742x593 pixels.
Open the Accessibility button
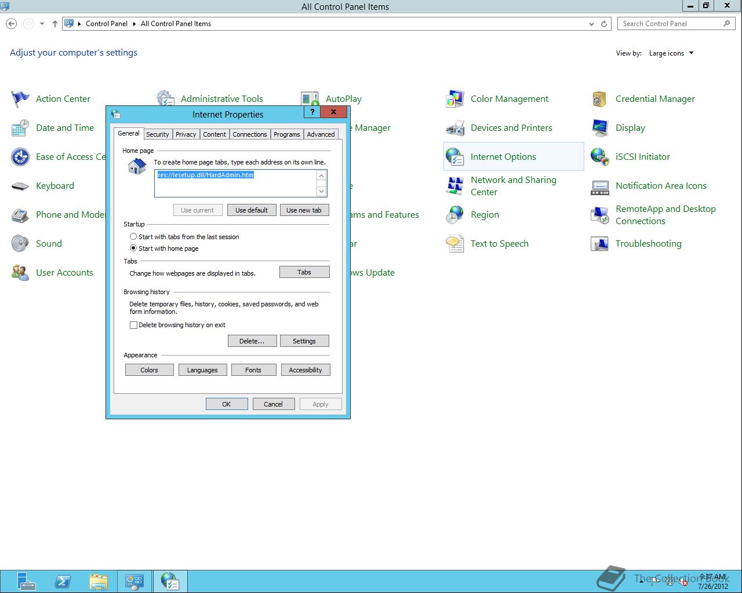(305, 370)
